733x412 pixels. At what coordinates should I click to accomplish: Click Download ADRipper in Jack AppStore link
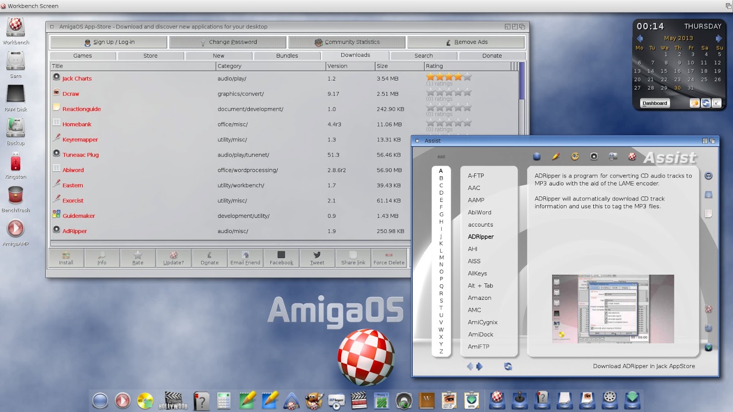click(x=644, y=366)
